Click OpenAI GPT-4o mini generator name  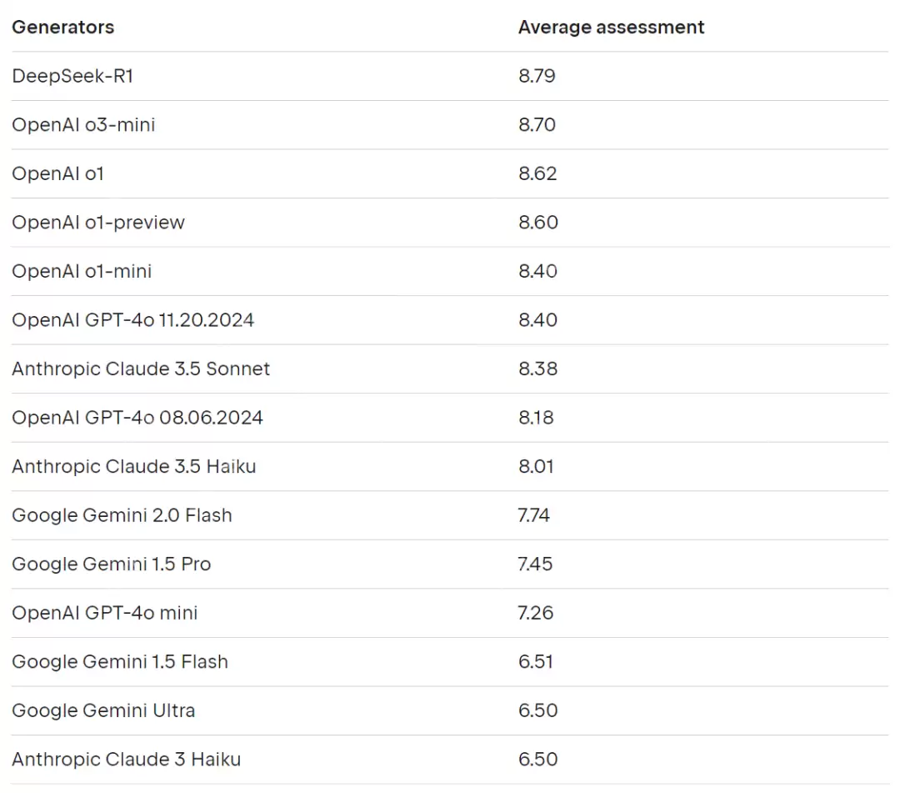point(105,613)
